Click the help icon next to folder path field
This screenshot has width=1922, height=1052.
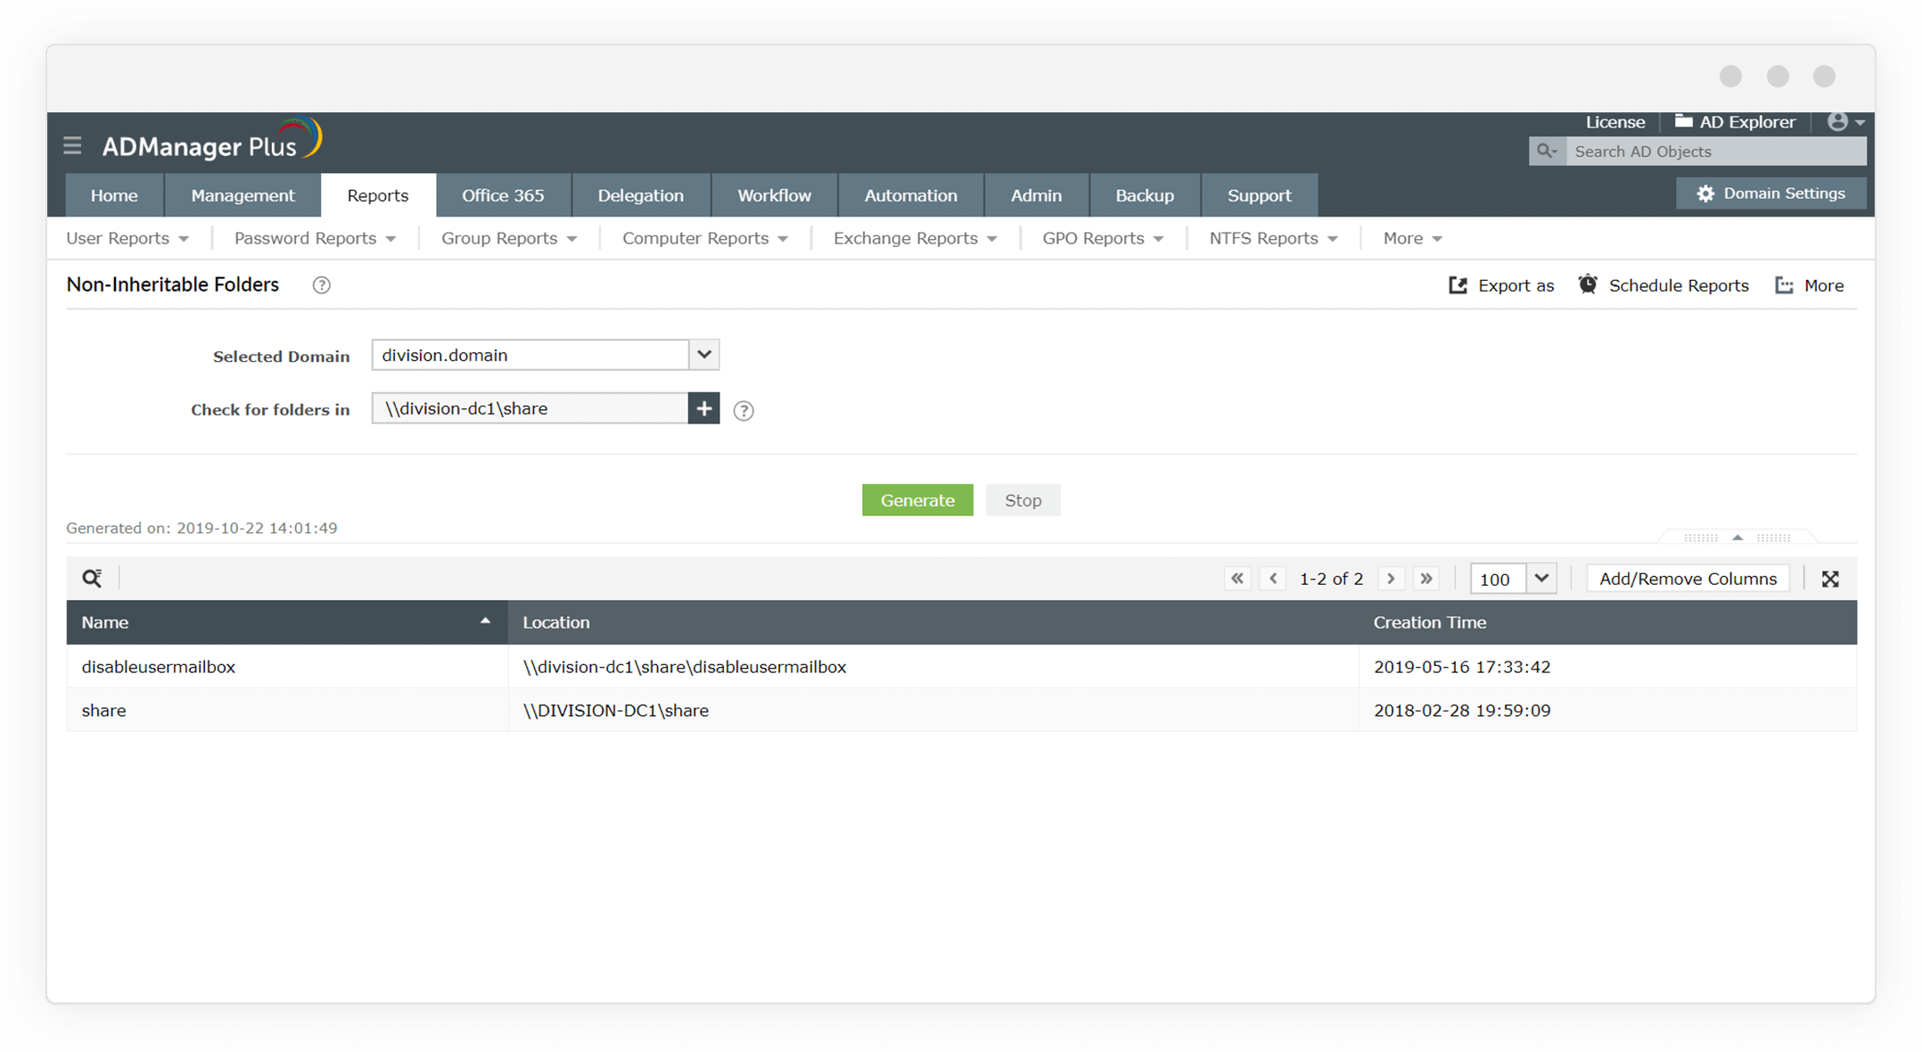[743, 410]
